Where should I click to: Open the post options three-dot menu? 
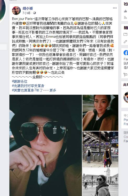(x=115, y=8)
